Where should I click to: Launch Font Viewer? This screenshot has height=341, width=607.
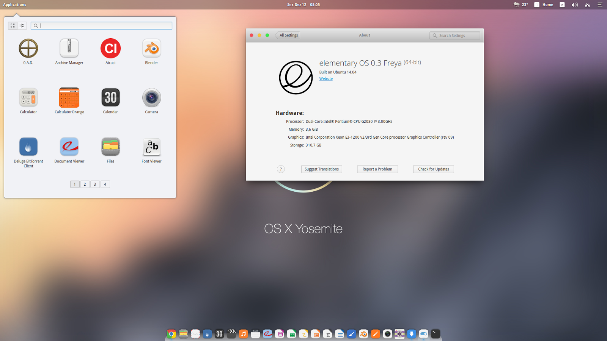[151, 147]
